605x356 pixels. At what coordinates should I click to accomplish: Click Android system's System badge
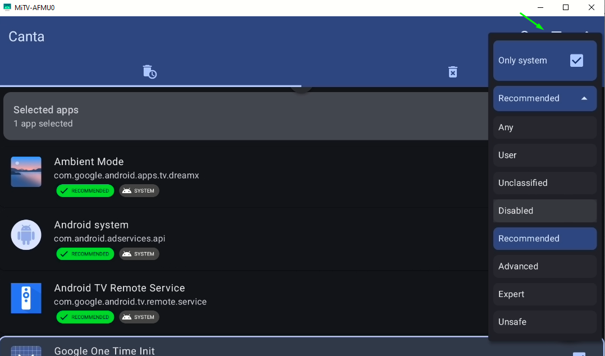click(x=139, y=254)
